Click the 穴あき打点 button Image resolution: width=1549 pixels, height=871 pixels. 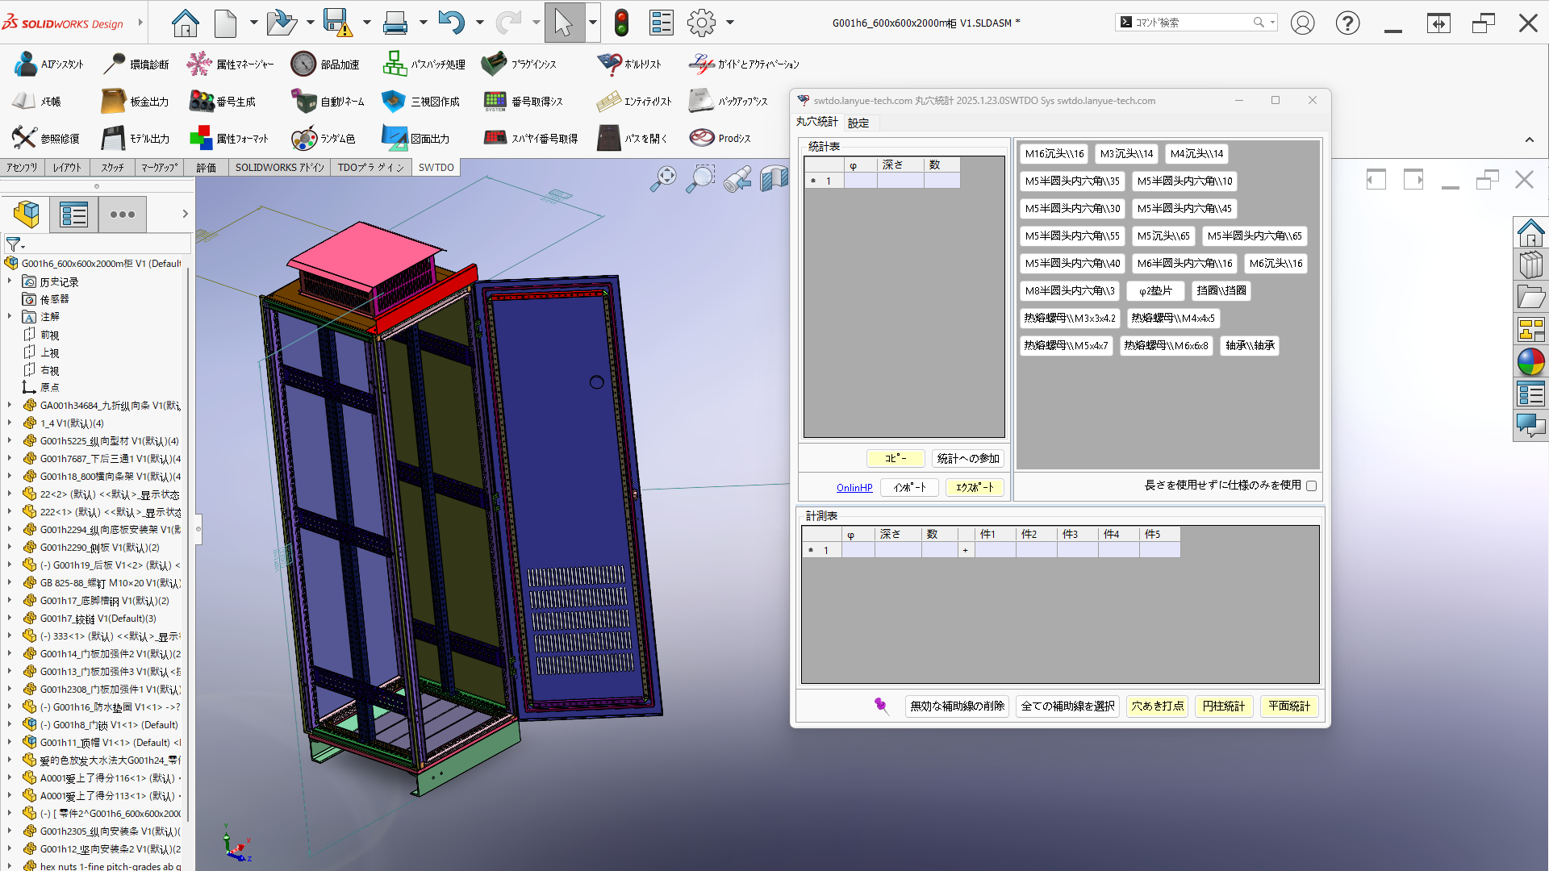[x=1157, y=706]
